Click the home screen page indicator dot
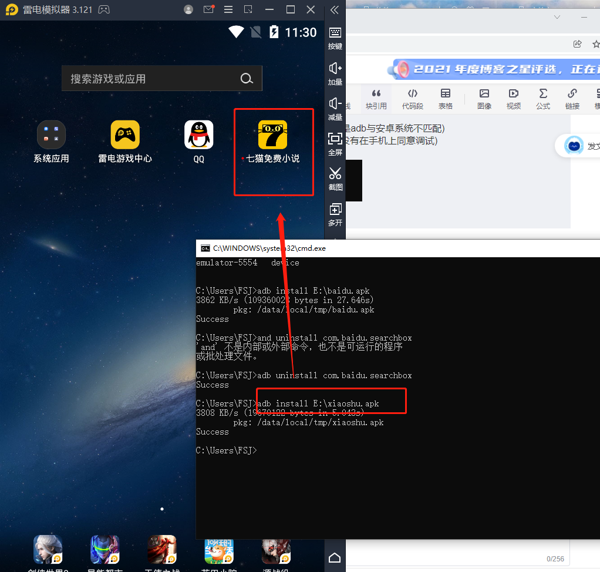Screen dimensions: 600x572 click(162, 509)
